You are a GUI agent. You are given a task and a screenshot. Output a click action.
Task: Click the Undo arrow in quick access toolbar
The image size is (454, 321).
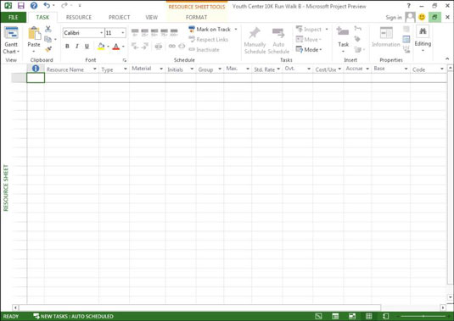coord(47,5)
